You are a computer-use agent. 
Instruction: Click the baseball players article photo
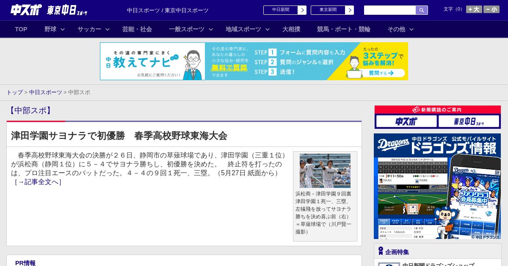pos(325,171)
